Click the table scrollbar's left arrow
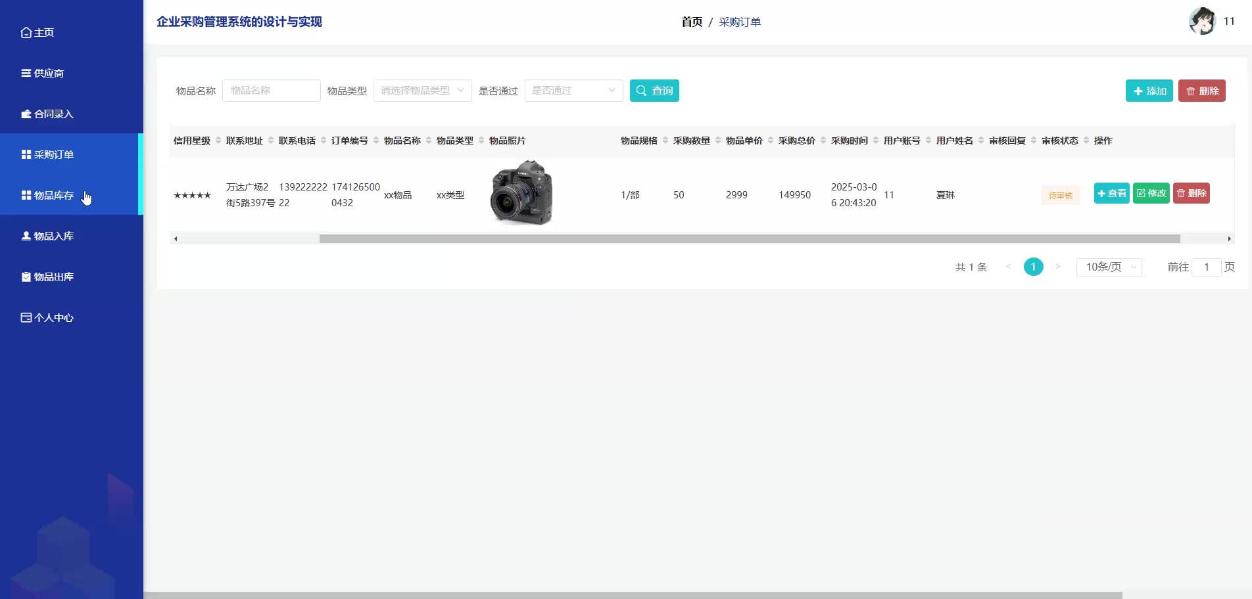The width and height of the screenshot is (1252, 599). (176, 238)
